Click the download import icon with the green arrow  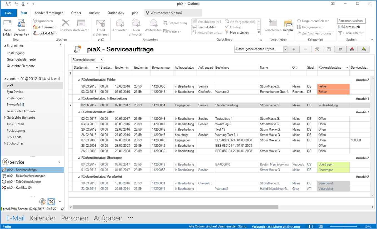click(x=364, y=49)
